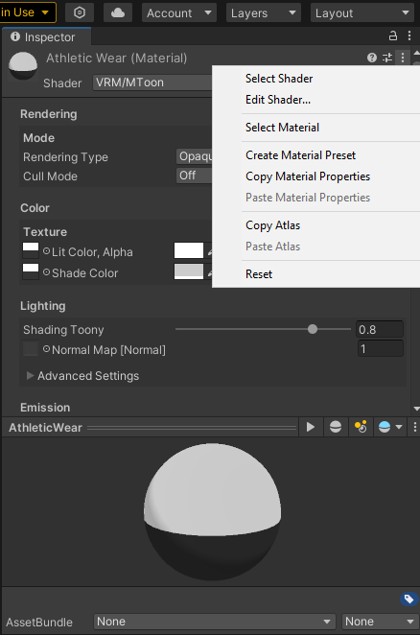Choose Create Material Preset
The width and height of the screenshot is (420, 635).
pyautogui.click(x=300, y=155)
